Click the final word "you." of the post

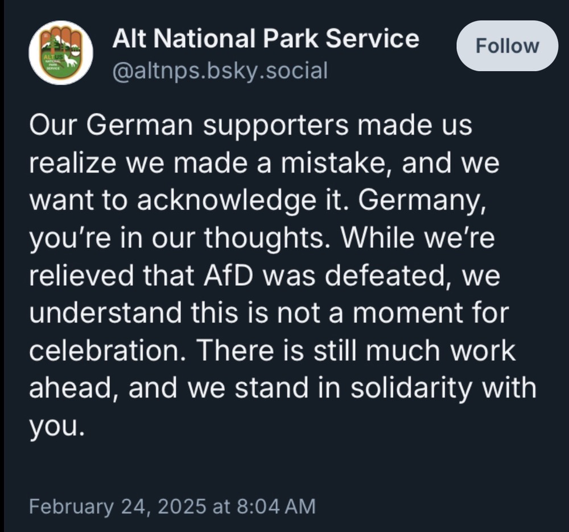pos(56,426)
